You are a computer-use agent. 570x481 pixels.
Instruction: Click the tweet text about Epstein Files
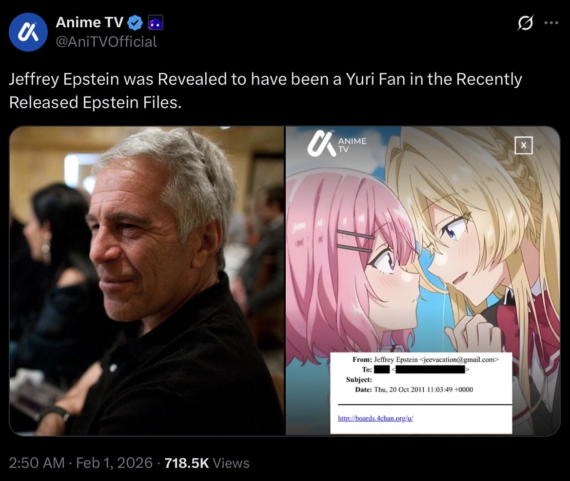(265, 91)
